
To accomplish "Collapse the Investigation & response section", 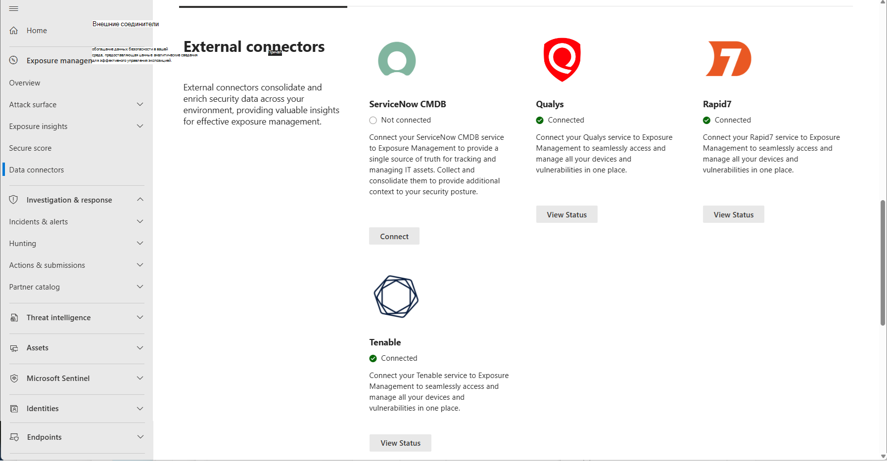I will [140, 200].
